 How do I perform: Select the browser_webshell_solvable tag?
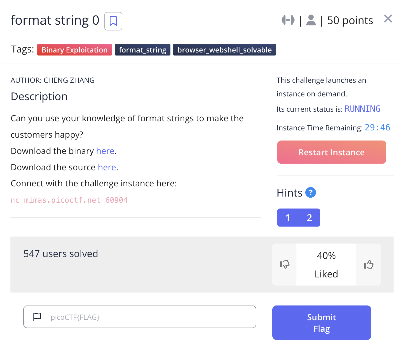tap(224, 50)
